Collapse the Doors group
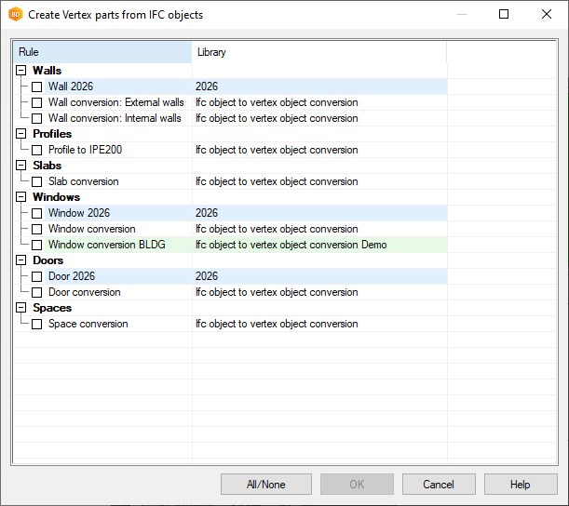 tap(21, 260)
